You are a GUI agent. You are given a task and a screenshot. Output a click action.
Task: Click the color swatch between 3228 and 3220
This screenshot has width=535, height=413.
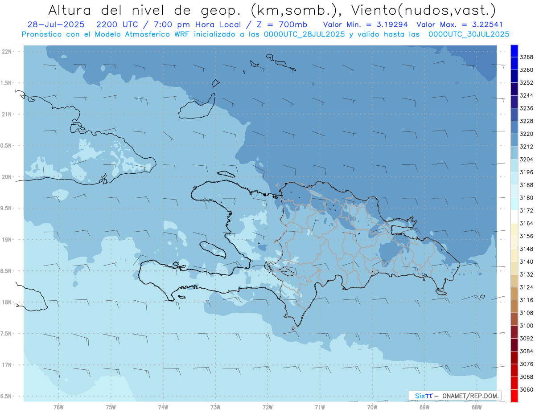coord(514,127)
